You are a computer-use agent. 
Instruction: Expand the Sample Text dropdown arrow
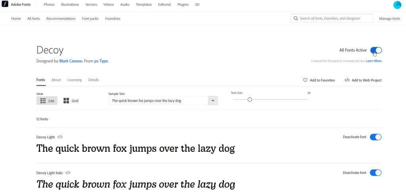(x=213, y=101)
